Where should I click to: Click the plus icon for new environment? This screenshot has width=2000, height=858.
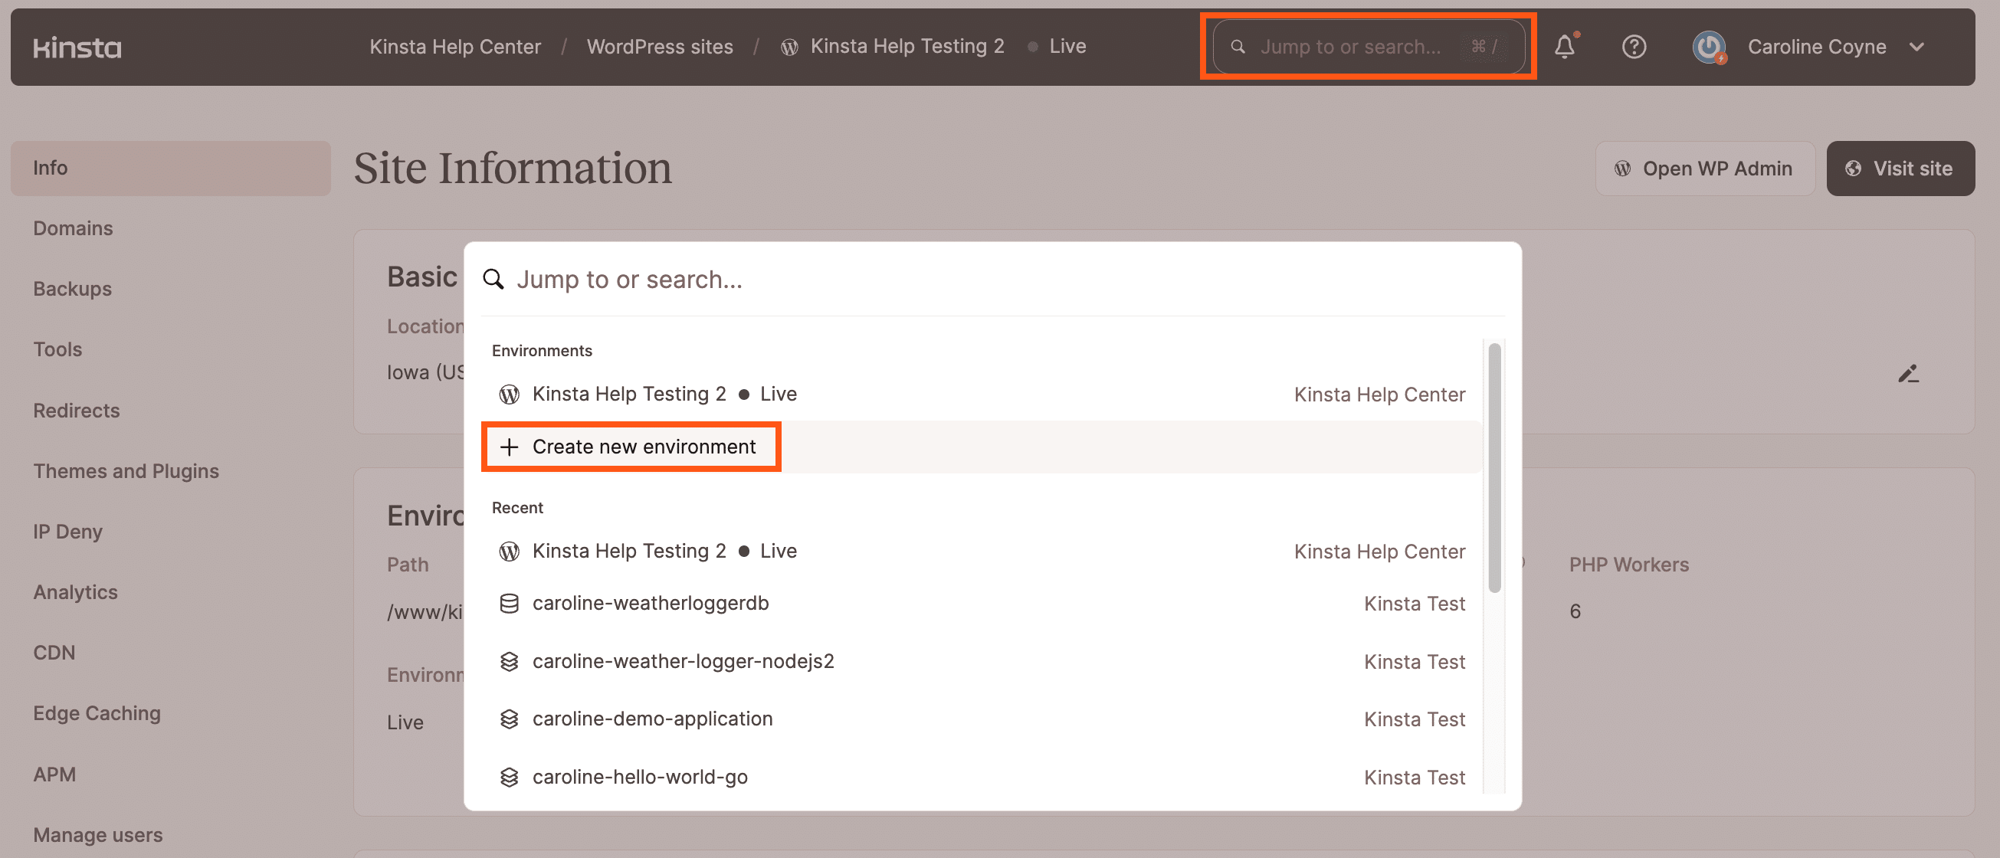(x=509, y=447)
